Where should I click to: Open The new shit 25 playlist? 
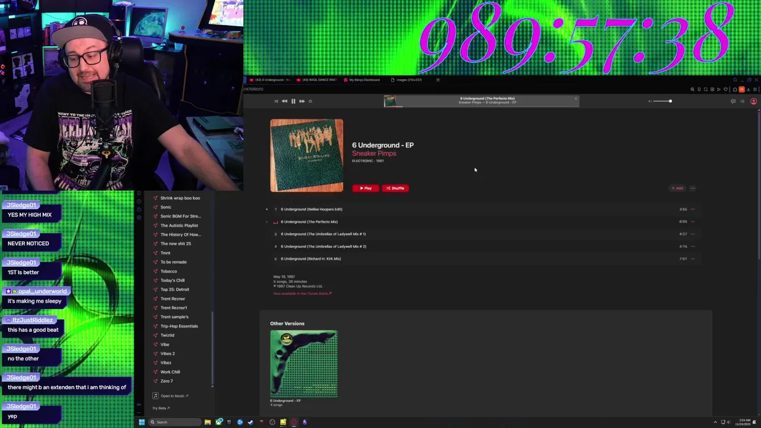click(175, 244)
